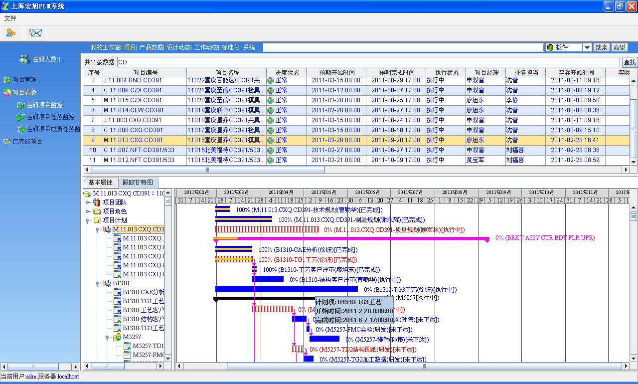Expand the 项目团队 tree node
This screenshot has width=638, height=384.
point(88,202)
